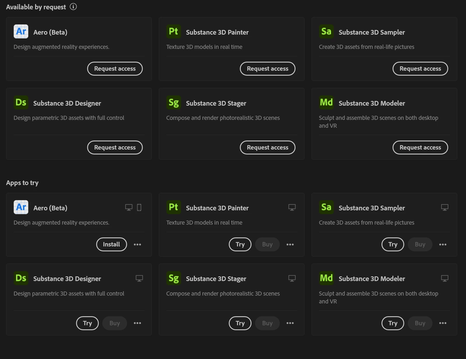The width and height of the screenshot is (466, 359).
Task: Install Aero (Beta)
Action: click(112, 244)
